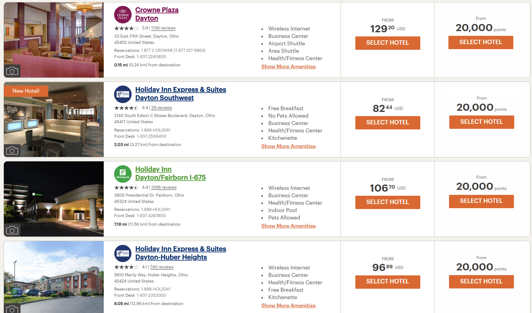View the 740 reviews for Huber Heights hotel
Image resolution: width=532 pixels, height=313 pixels.
coord(162,267)
